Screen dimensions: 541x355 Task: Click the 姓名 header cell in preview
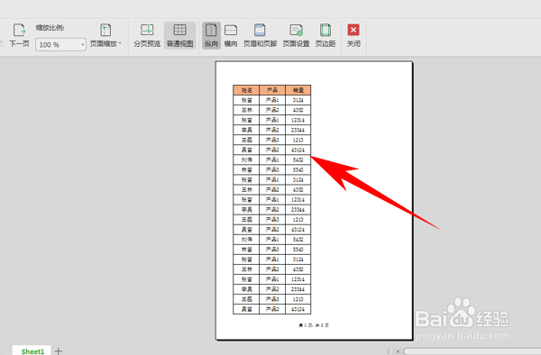pyautogui.click(x=246, y=90)
